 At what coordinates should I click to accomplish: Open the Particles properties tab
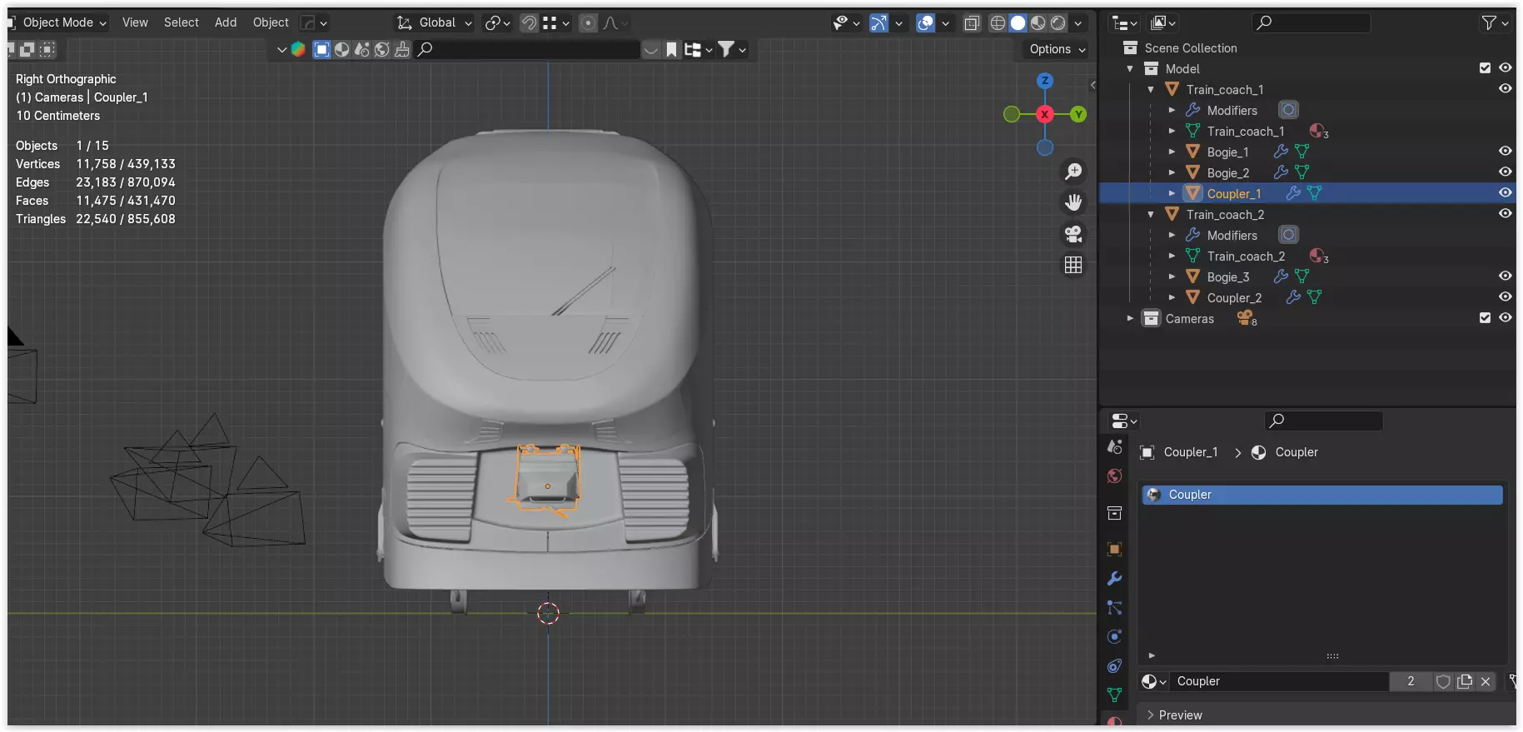click(x=1115, y=608)
